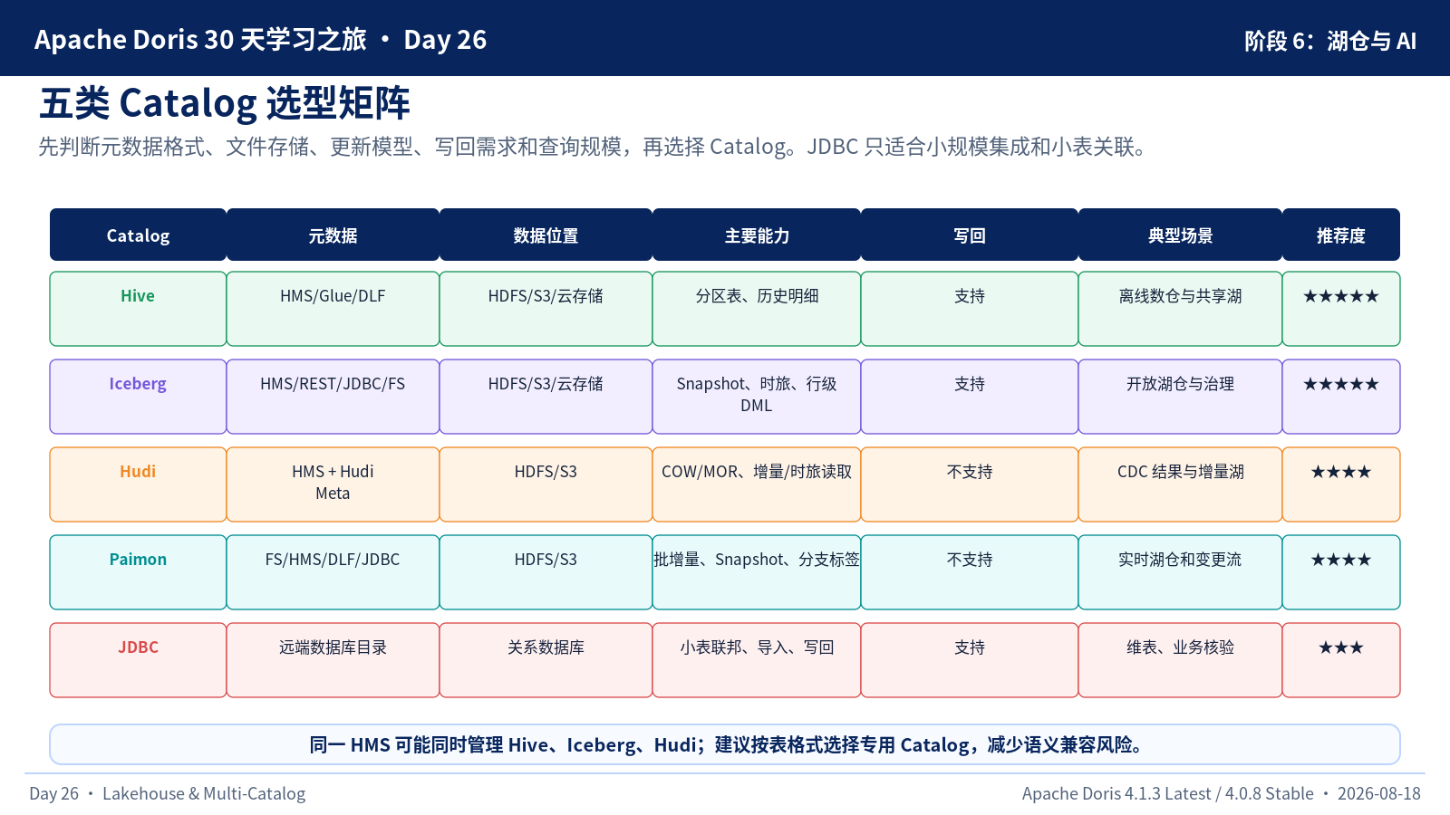Click the 远端数据库目录 cell
The height and width of the screenshot is (815, 1450).
point(333,660)
